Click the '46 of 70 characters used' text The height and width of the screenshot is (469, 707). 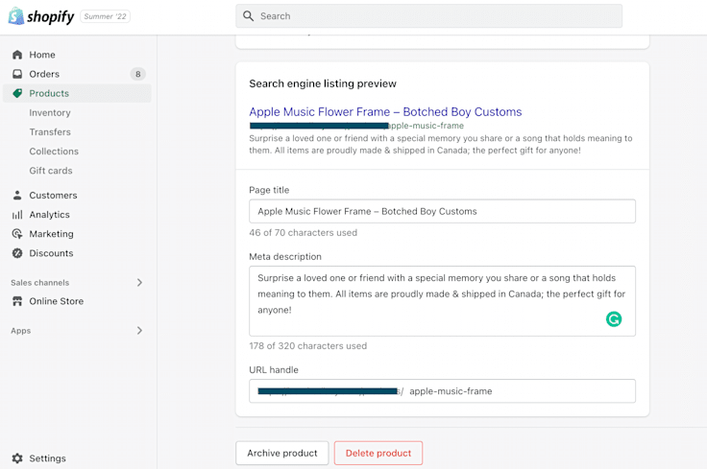coord(303,233)
